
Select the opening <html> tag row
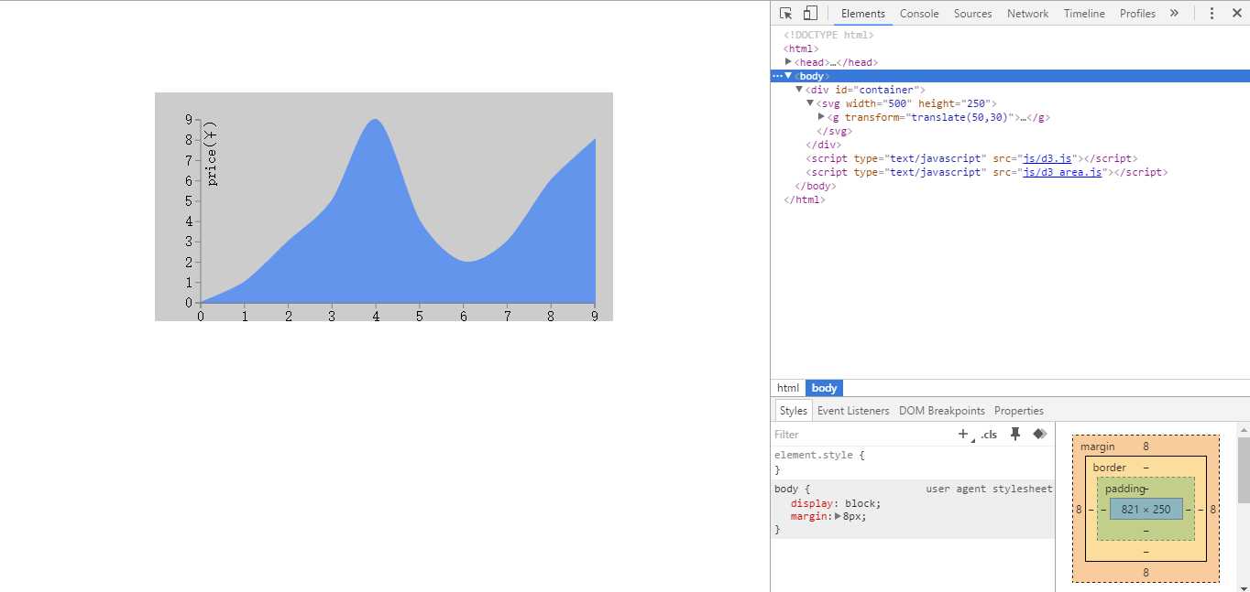801,48
